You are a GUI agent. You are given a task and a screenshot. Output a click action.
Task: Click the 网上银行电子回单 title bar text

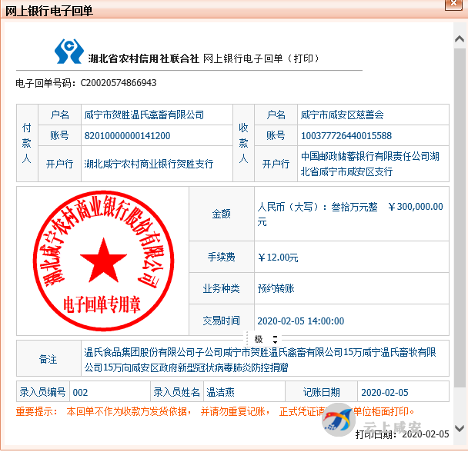tap(49, 11)
